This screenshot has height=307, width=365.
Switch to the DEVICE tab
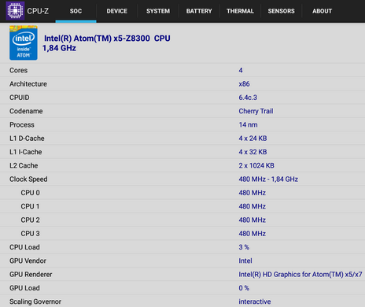pos(116,11)
